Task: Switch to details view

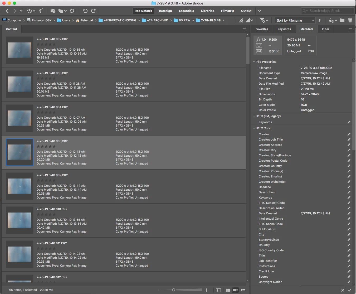Action: pos(235,290)
